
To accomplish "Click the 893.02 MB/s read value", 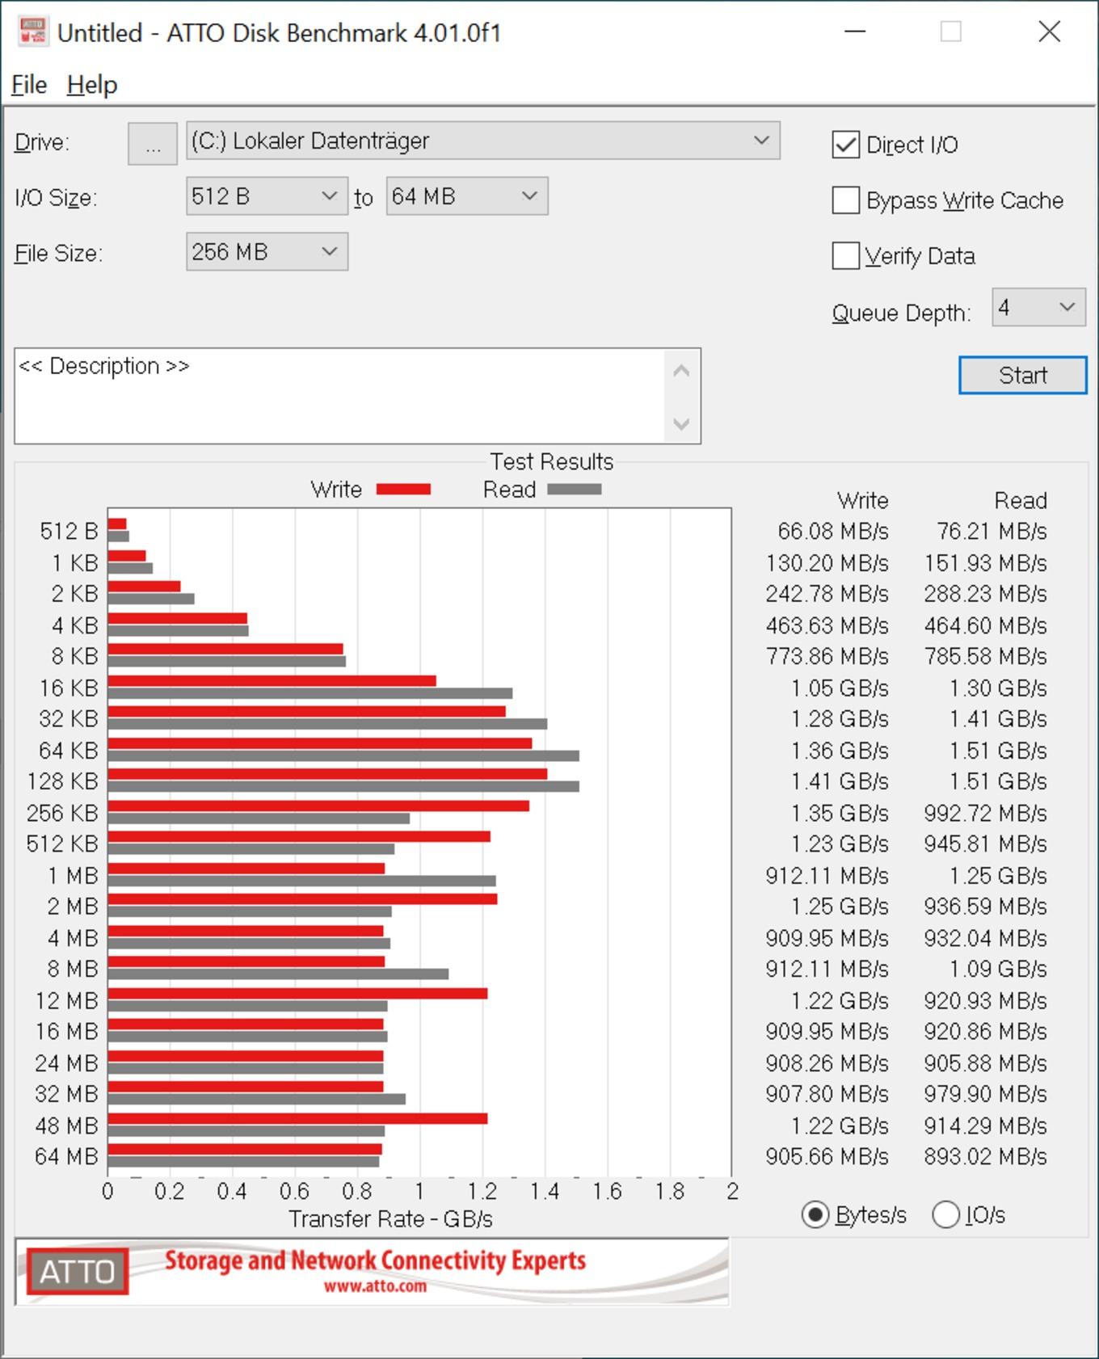I will pos(985,1157).
